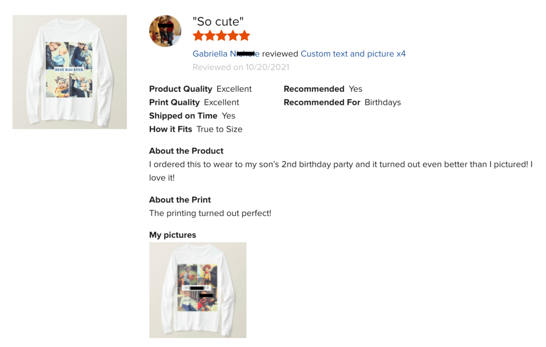The image size is (546, 347).
Task: Click the 'My pictures' heading
Action: tap(173, 235)
